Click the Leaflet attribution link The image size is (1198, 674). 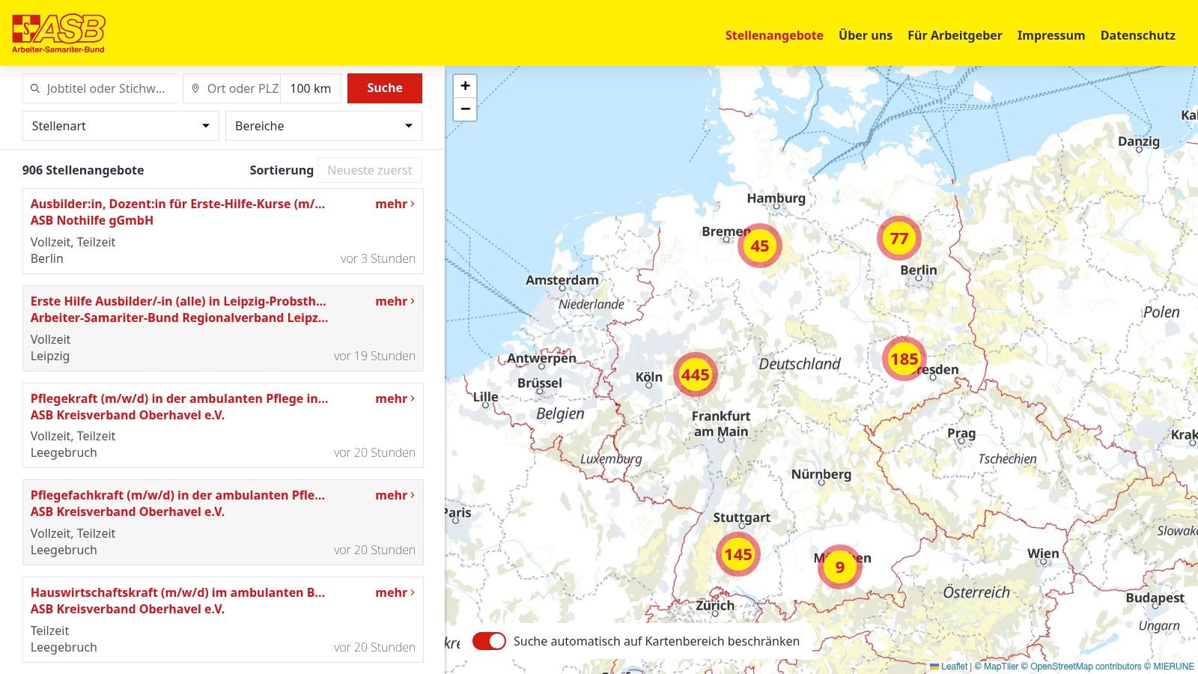[949, 667]
